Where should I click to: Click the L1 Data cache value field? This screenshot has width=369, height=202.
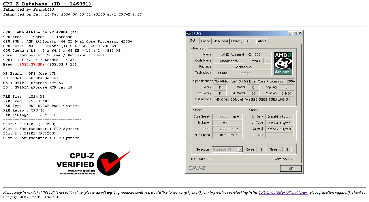tap(279, 117)
